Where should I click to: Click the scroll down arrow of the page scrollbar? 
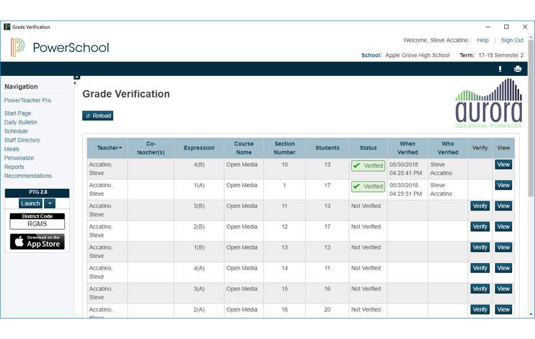(531, 314)
